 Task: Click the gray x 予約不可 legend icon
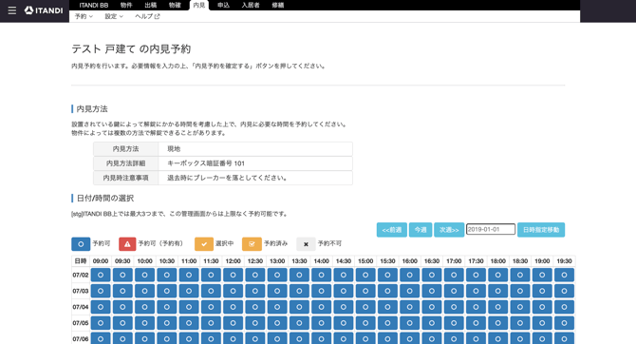point(306,244)
